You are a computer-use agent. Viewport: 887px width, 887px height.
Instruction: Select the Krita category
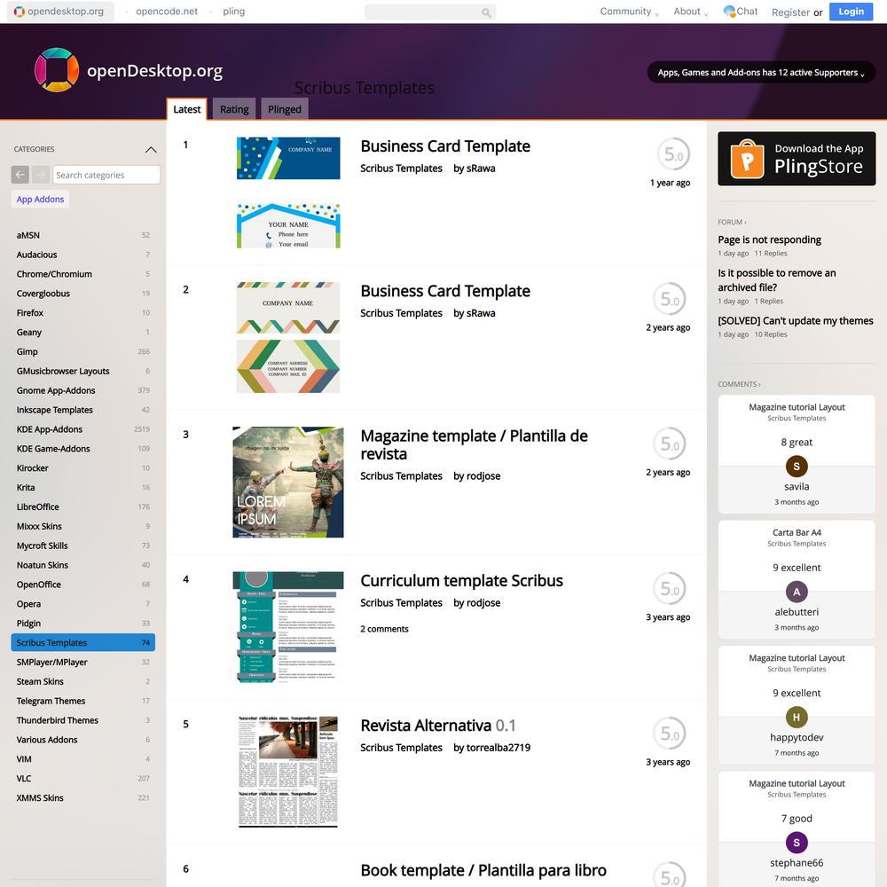[x=82, y=488]
